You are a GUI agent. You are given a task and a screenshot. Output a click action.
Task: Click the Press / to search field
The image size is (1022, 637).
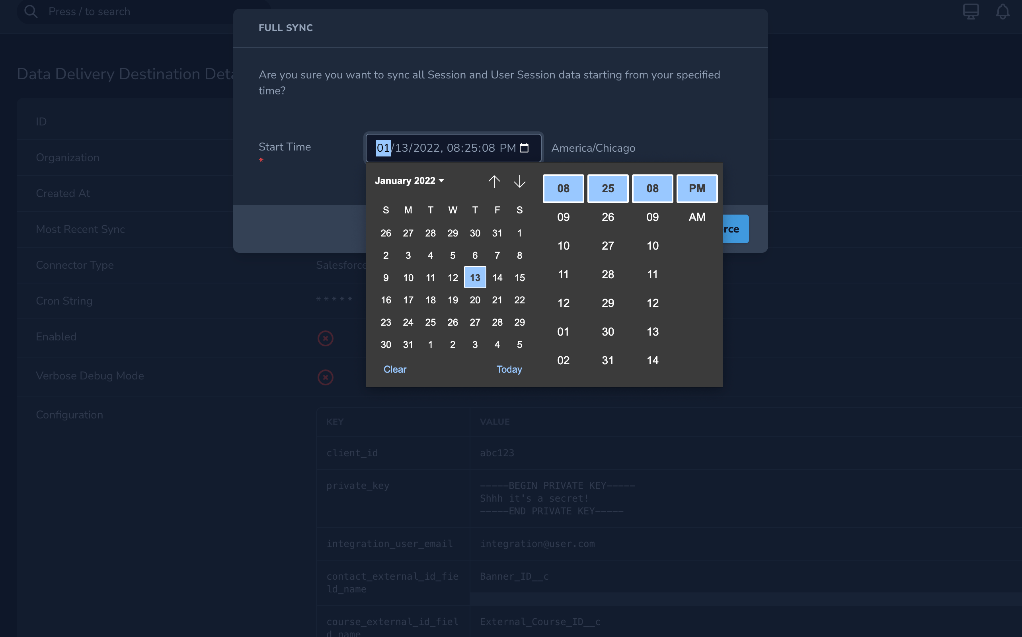[89, 12]
